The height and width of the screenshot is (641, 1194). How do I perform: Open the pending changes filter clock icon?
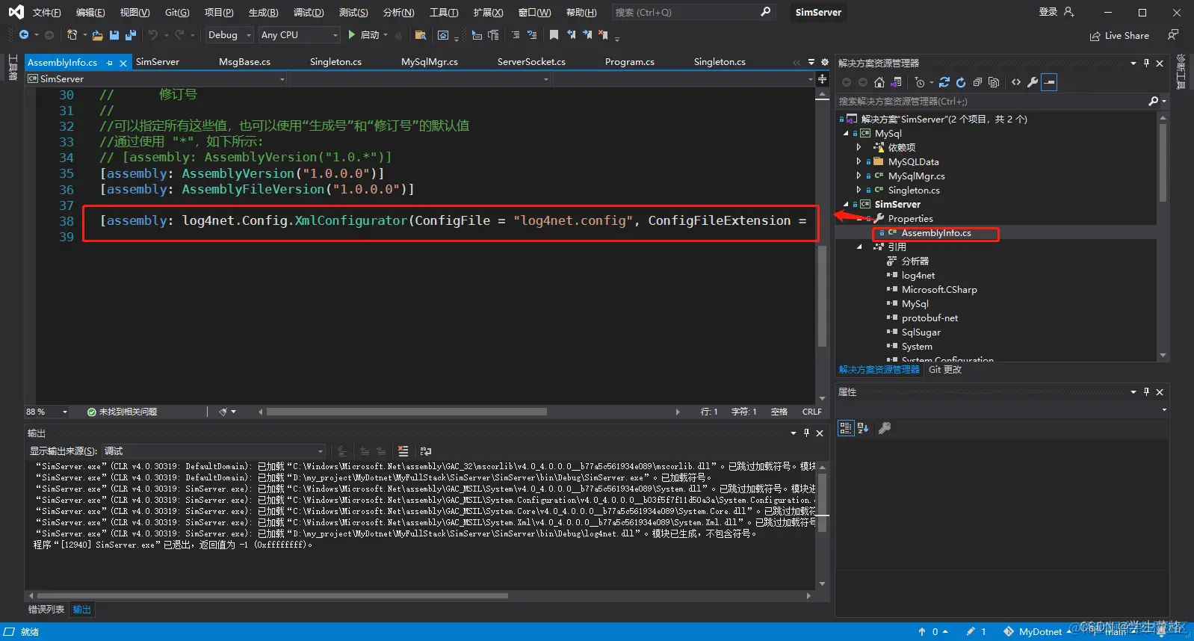click(x=920, y=82)
